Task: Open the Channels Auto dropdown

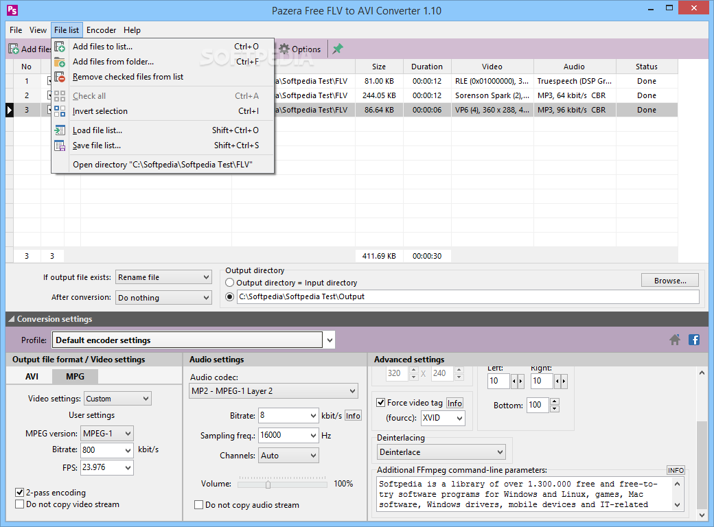Action: click(x=289, y=455)
